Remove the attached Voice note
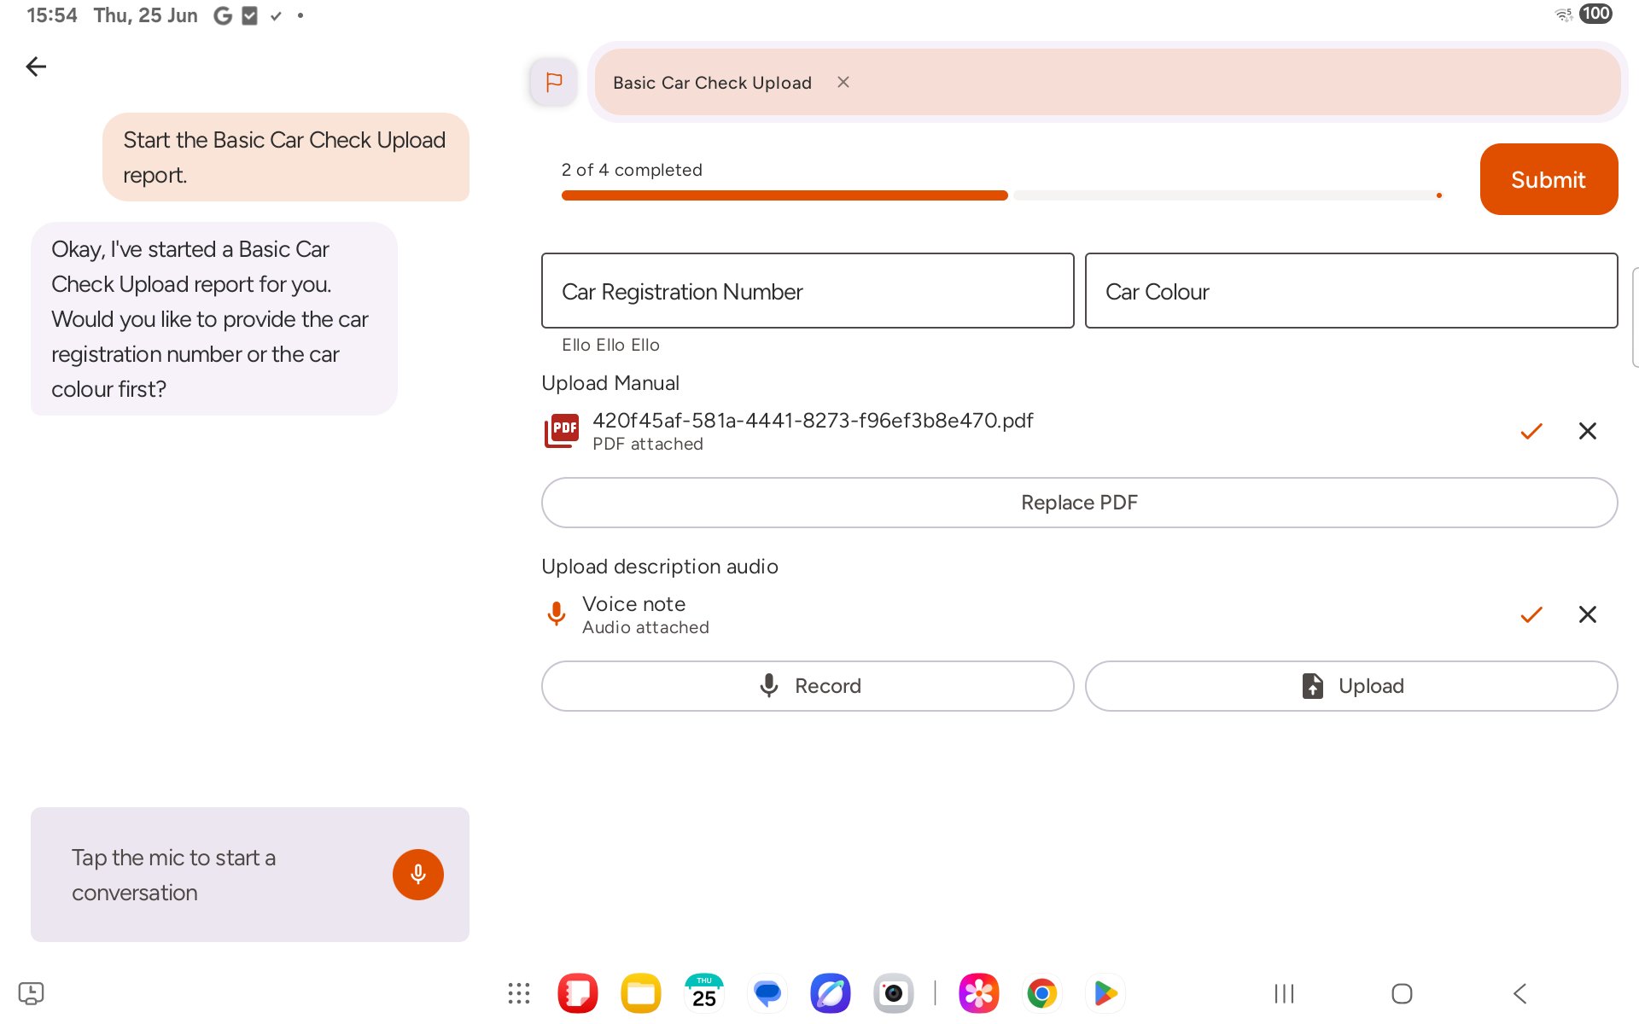This screenshot has height=1024, width=1639. coord(1588,614)
